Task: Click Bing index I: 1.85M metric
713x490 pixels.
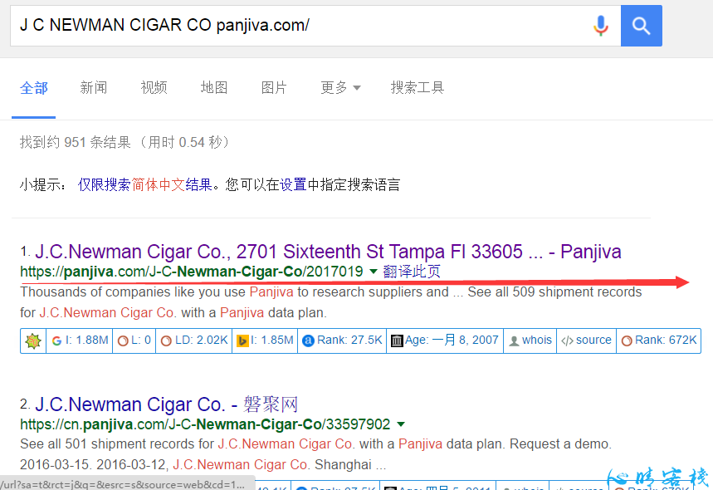Action: [265, 341]
